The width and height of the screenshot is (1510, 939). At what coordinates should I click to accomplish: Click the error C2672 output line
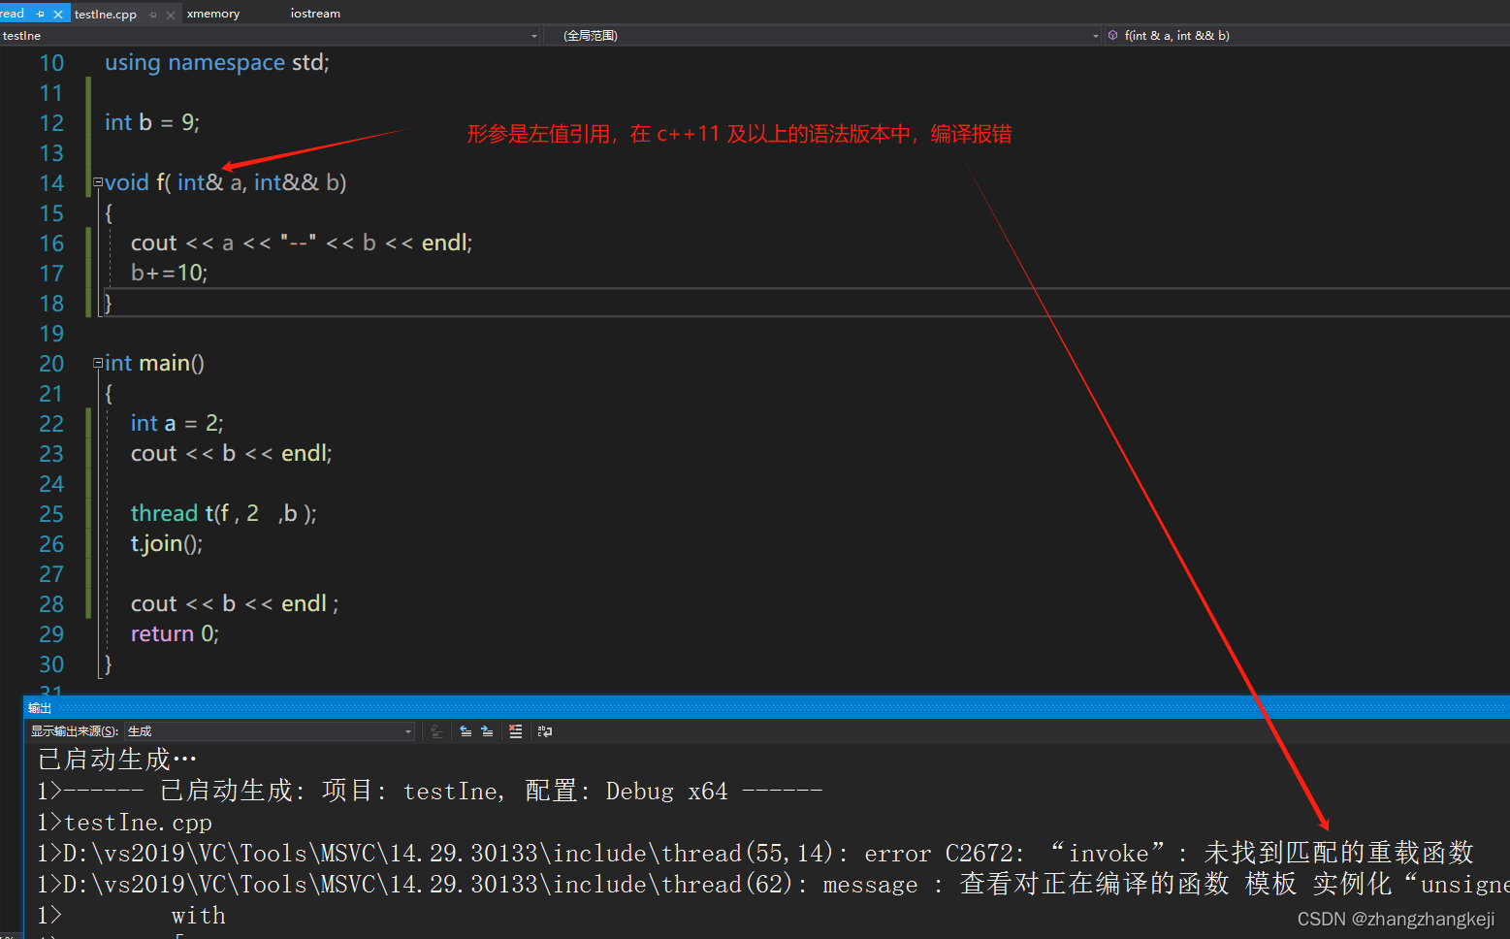point(755,854)
